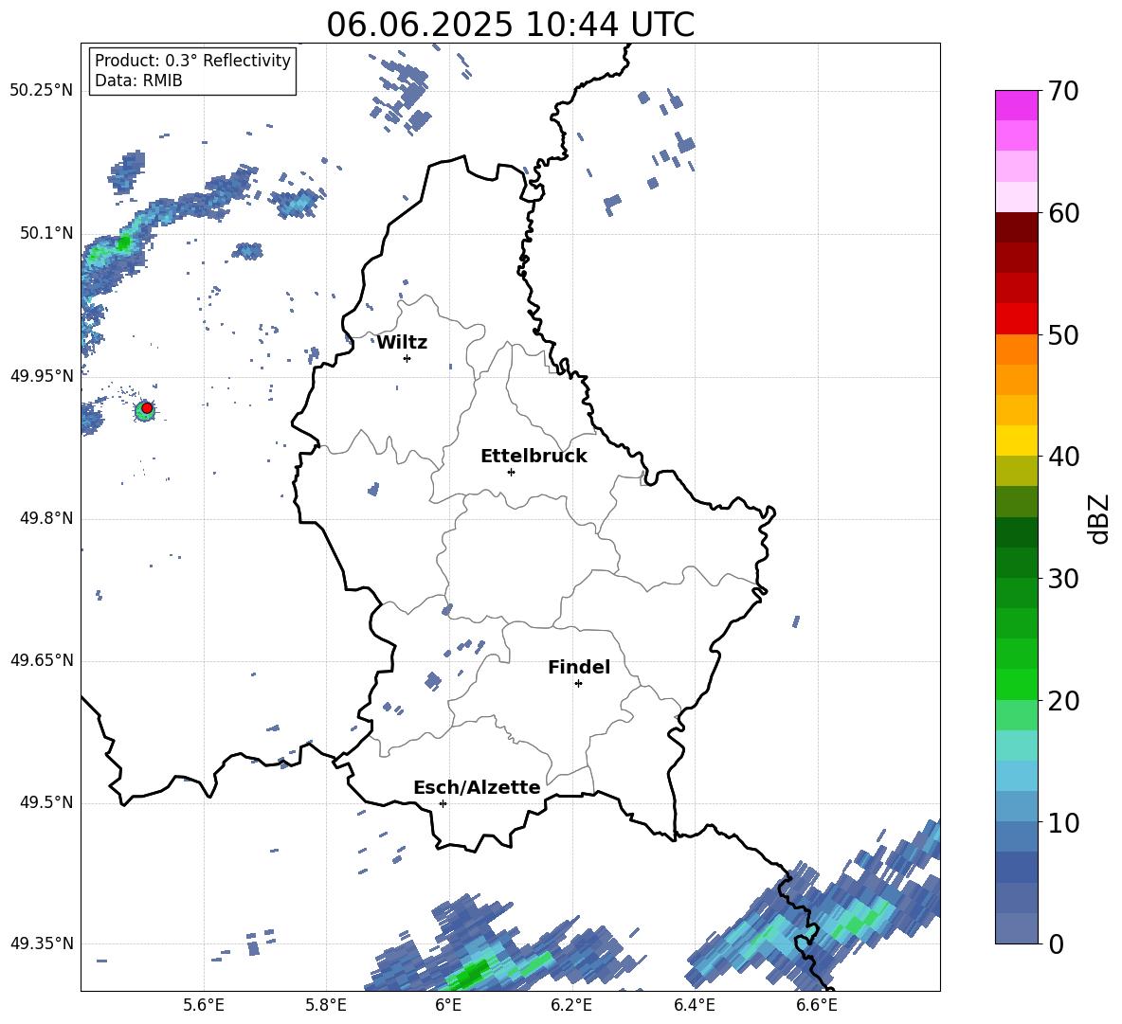Click the Wiltz cross marker
The image size is (1122, 1024).
click(407, 358)
